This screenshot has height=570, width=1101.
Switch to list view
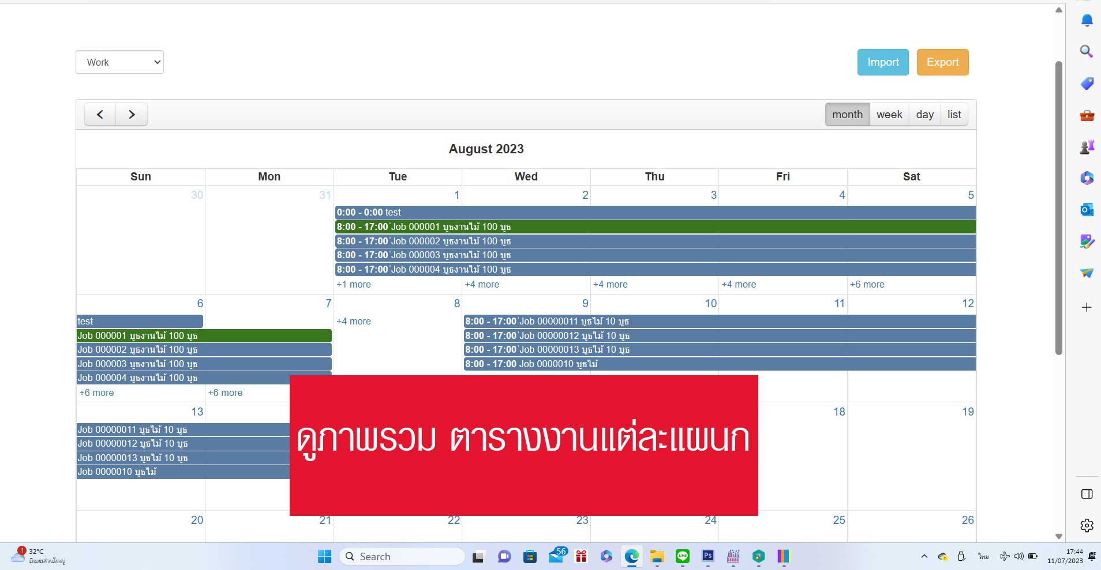[954, 114]
